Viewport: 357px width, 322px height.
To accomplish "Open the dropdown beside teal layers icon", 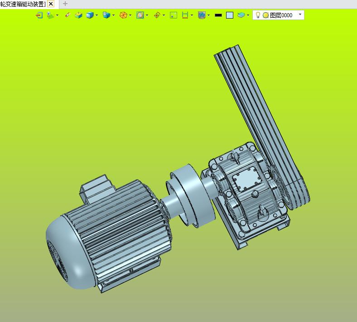I will 248,15.
